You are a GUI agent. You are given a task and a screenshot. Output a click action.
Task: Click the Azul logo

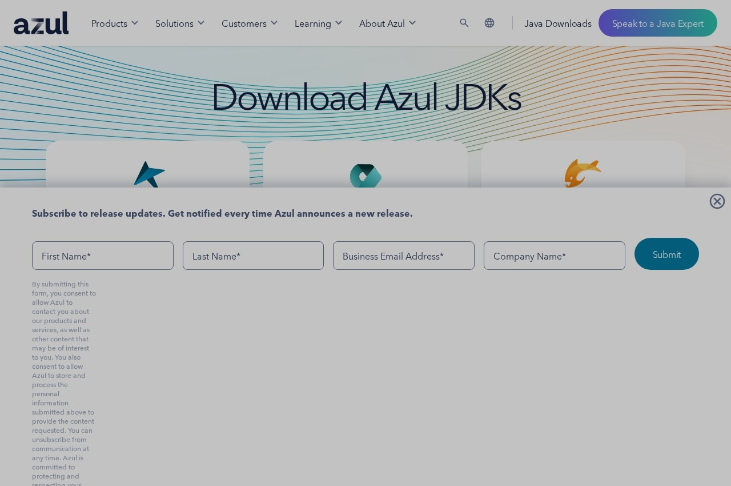[x=41, y=23]
